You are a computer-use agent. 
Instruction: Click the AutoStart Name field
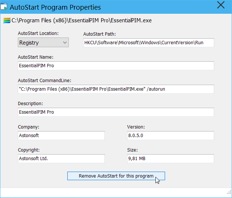pyautogui.click(x=116, y=66)
